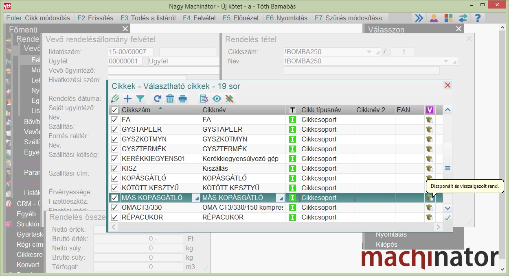This screenshot has width=509, height=276.
Task: Uncheck the MÁS KOPÁSGÁTLÓ row checkbox
Action: (115, 198)
